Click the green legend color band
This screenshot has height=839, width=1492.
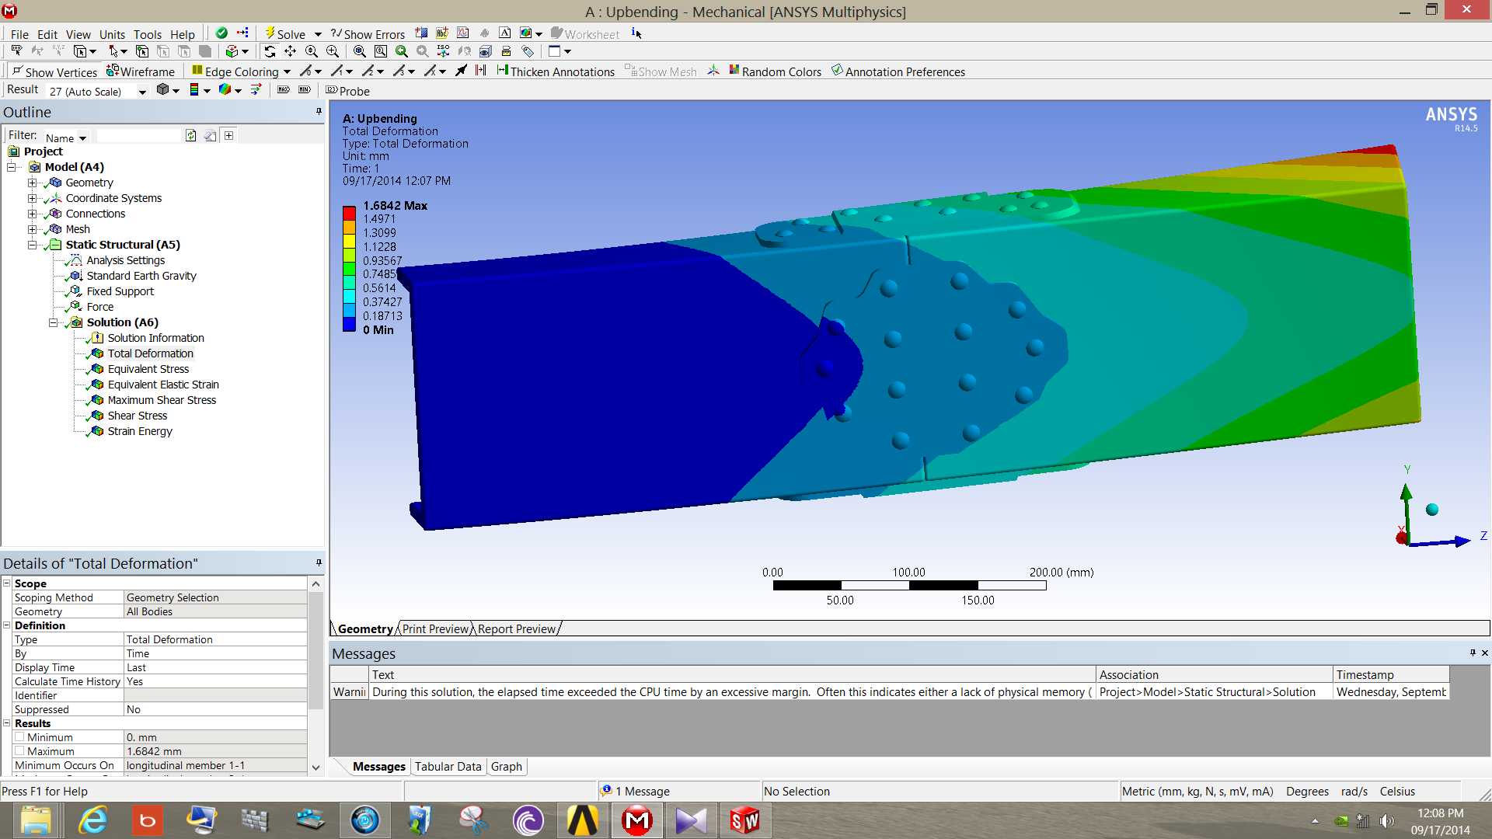pos(349,269)
